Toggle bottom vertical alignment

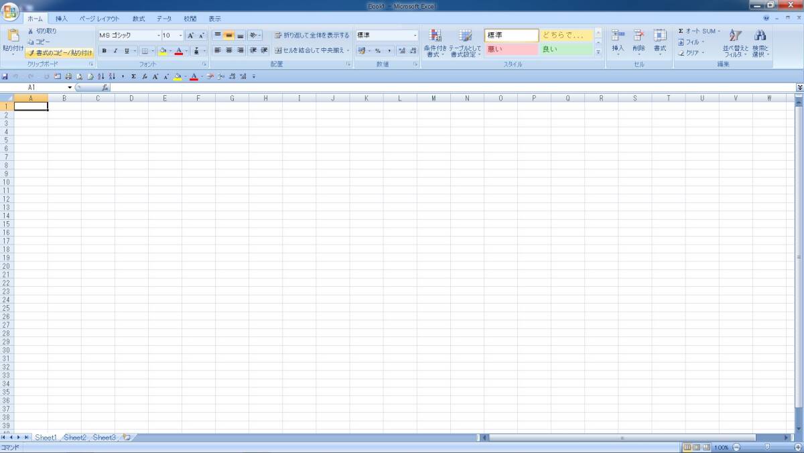coord(240,36)
